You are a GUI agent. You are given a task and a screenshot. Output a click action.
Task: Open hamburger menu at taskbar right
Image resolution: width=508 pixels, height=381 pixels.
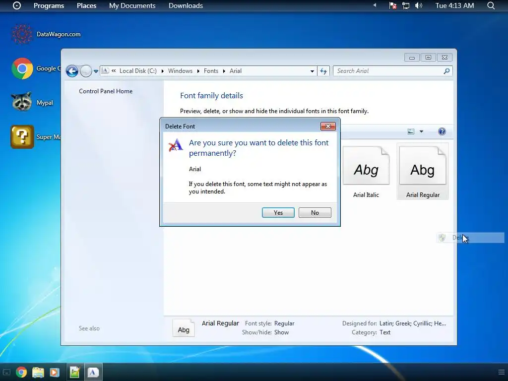[x=501, y=372]
